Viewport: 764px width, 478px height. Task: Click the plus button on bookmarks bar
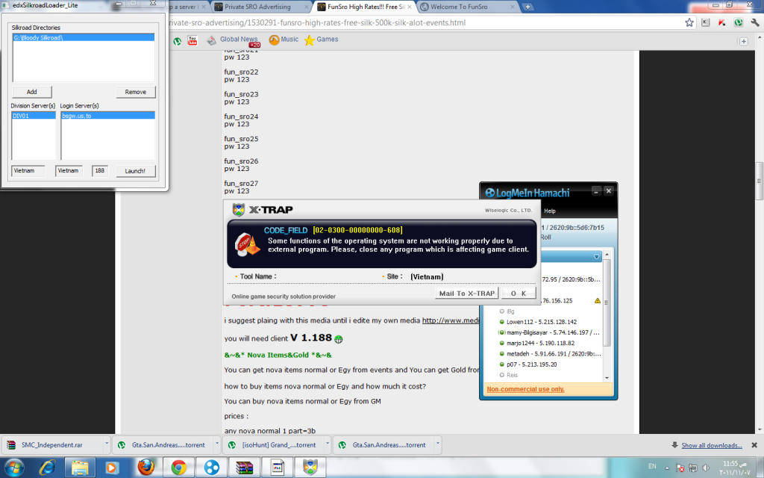pos(744,42)
